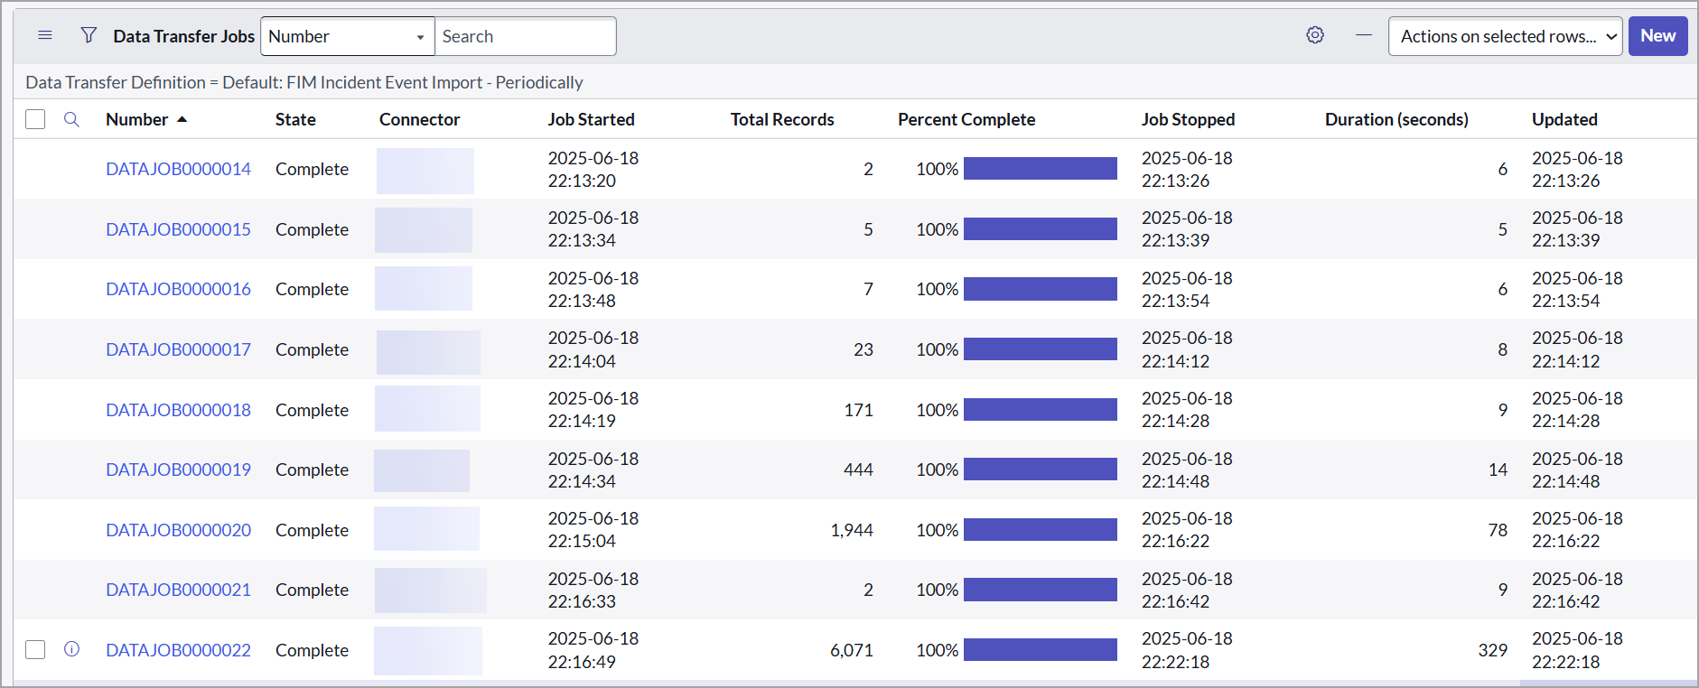Expand Actions on selected rows dropdown
The width and height of the screenshot is (1699, 688).
tap(1505, 37)
